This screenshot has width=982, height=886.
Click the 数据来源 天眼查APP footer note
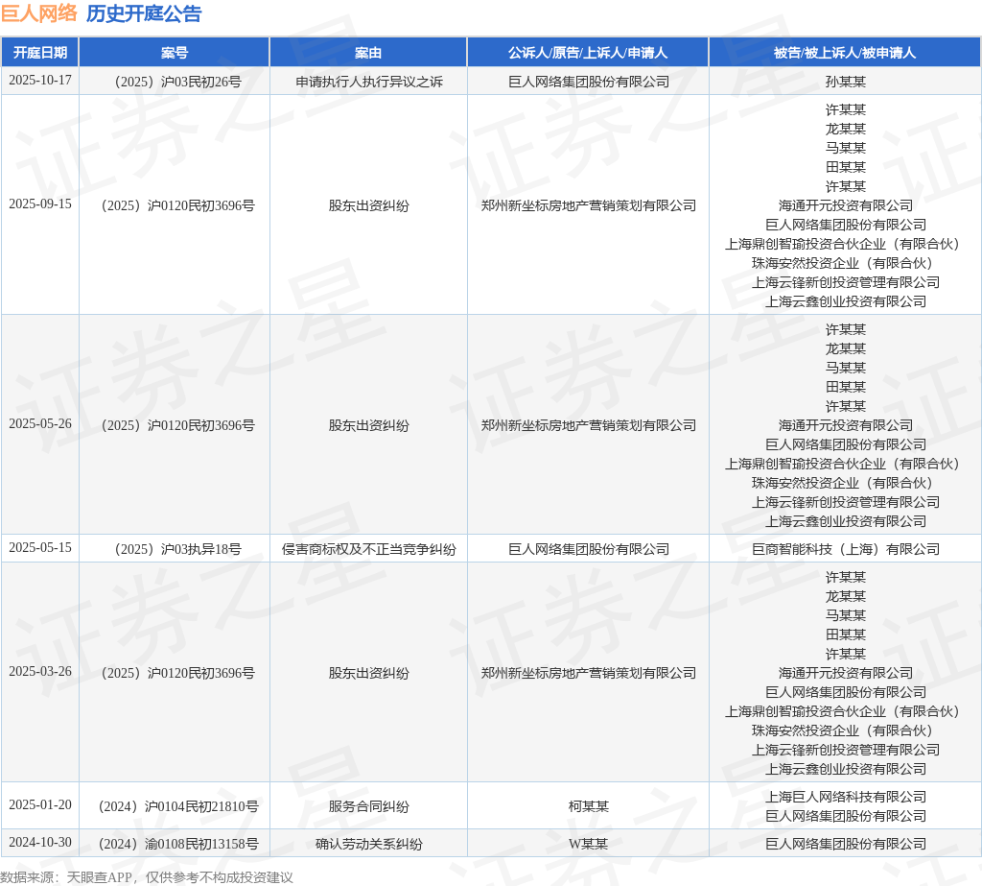(147, 877)
